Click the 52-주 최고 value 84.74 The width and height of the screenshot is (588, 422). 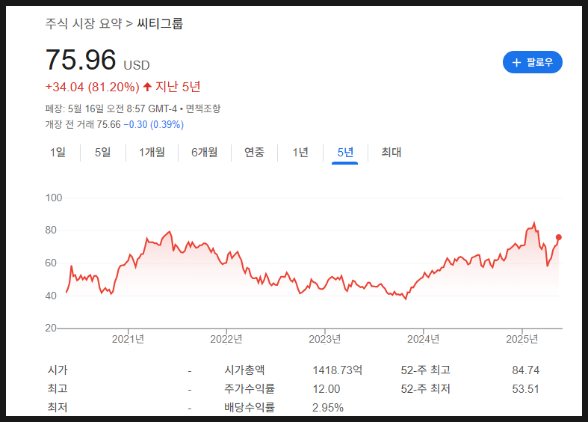(x=525, y=370)
